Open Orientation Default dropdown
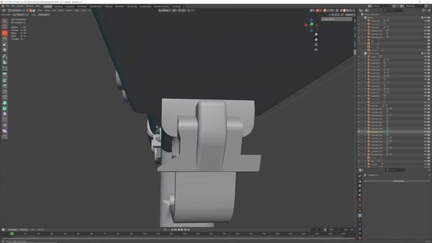The height and width of the screenshot is (243, 432). 20,15
